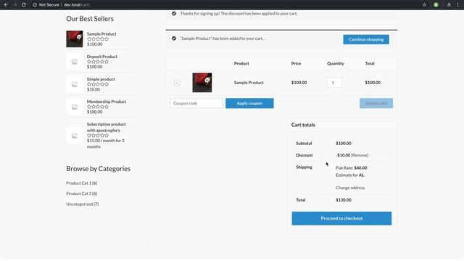Click the Change address link
The image size is (464, 261).
pos(350,188)
